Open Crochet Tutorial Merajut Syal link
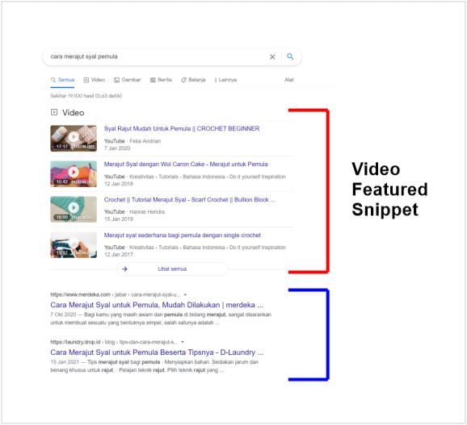 189,200
